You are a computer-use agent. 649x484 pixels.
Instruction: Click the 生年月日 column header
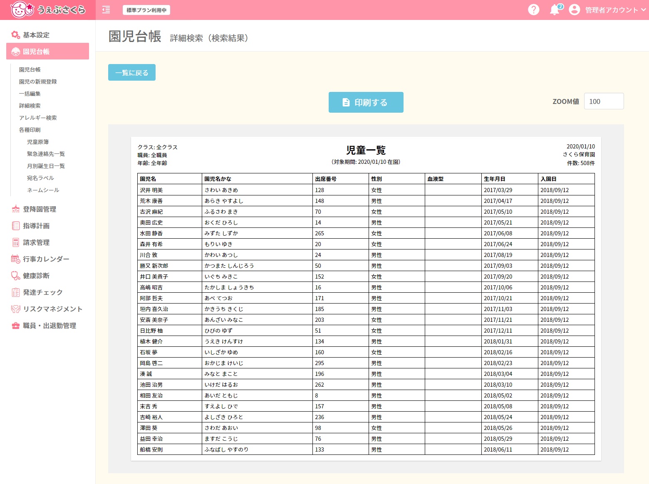click(510, 179)
